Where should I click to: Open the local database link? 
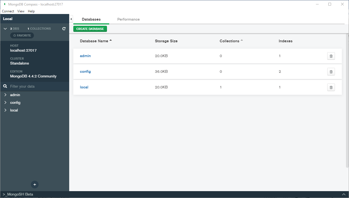(x=84, y=87)
